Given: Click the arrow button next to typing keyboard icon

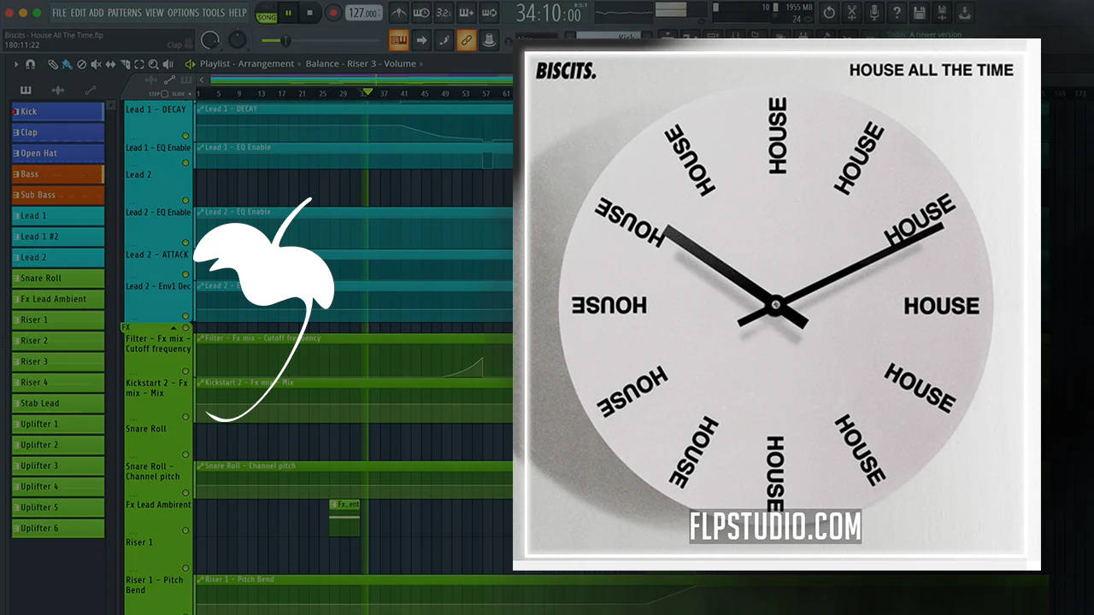Looking at the screenshot, I should pos(421,40).
